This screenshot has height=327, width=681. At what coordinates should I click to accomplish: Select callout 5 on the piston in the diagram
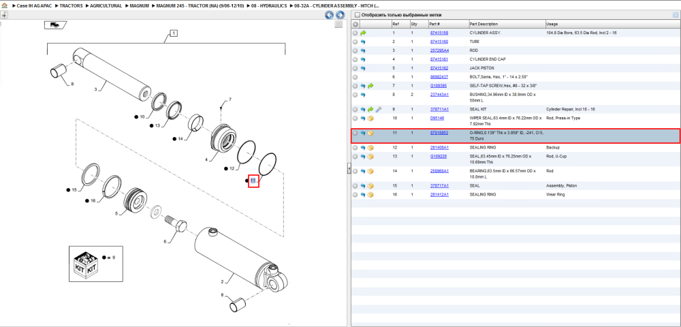pos(116,213)
